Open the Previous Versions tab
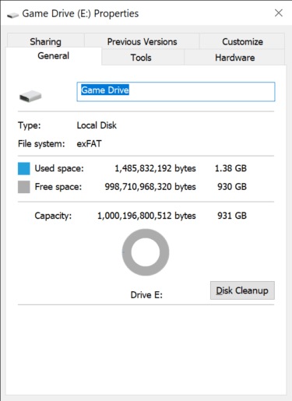292x401 pixels. coord(142,41)
